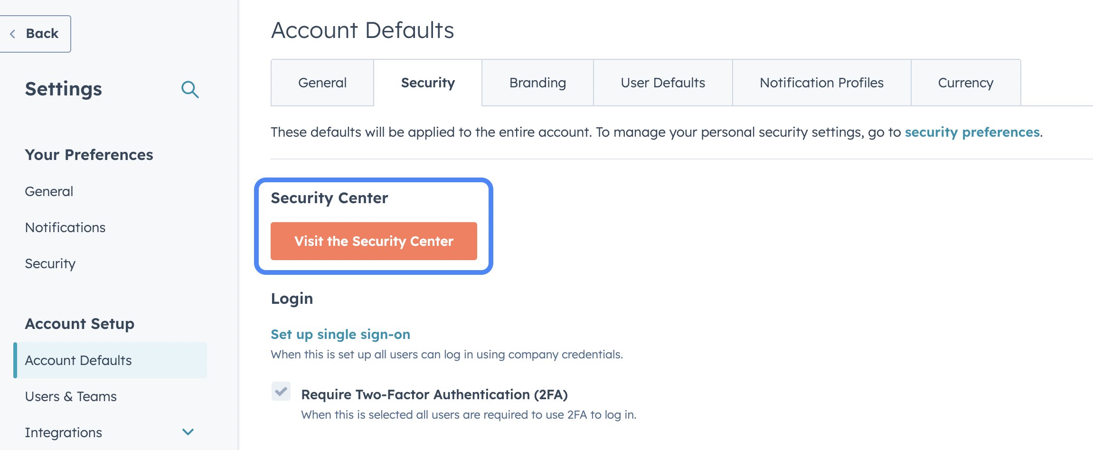Select Account Defaults in the sidebar
Image resolution: width=1093 pixels, height=450 pixels.
click(78, 360)
